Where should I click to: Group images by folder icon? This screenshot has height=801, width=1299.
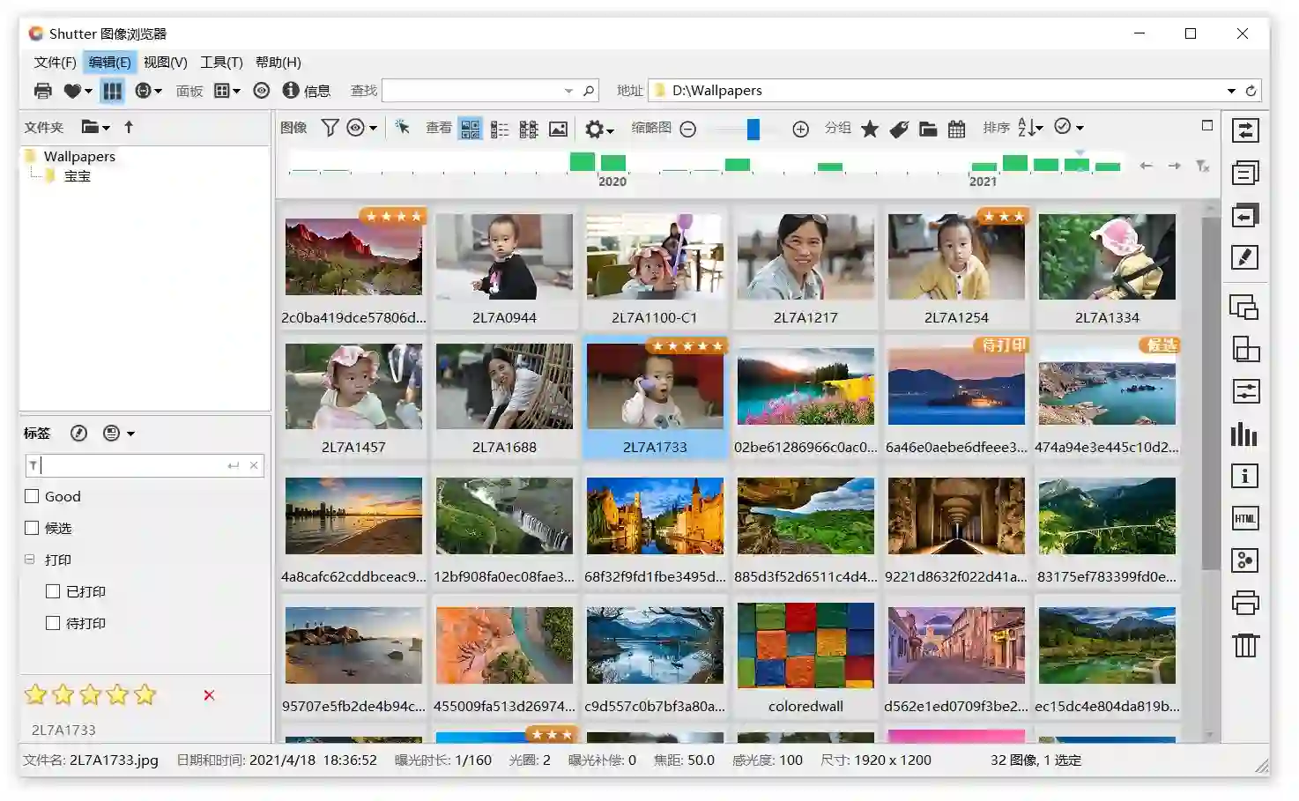928,129
